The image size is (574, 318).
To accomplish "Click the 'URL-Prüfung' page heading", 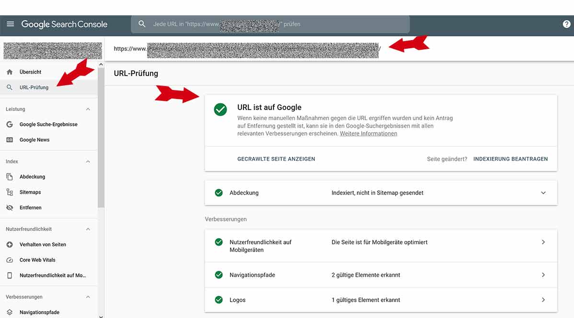I will coord(136,73).
